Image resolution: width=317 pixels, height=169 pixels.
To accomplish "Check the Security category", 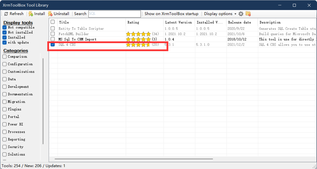I will pos(5,147).
